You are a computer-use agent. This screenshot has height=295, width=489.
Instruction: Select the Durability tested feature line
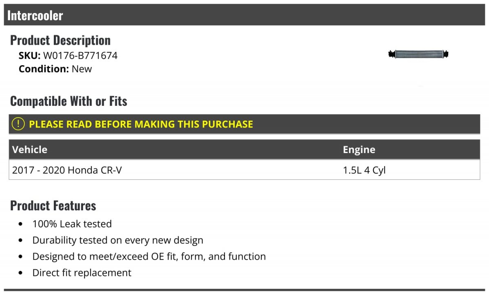click(118, 240)
